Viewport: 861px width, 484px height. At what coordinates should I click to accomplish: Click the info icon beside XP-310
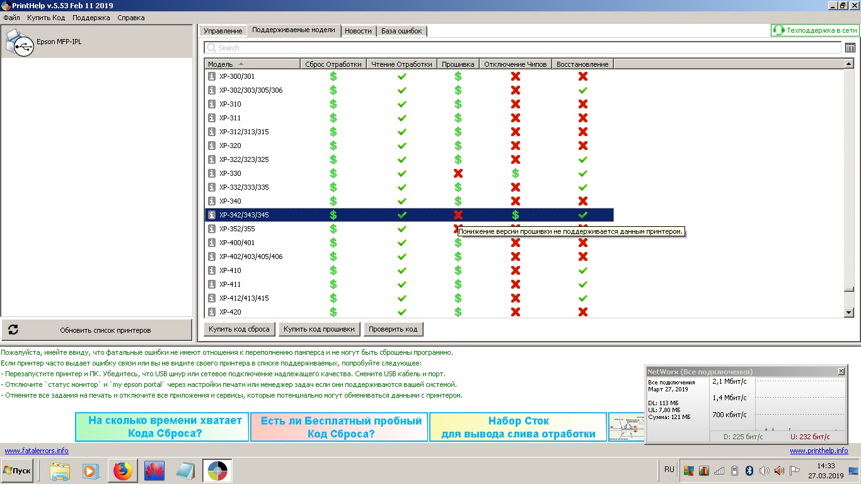(212, 104)
